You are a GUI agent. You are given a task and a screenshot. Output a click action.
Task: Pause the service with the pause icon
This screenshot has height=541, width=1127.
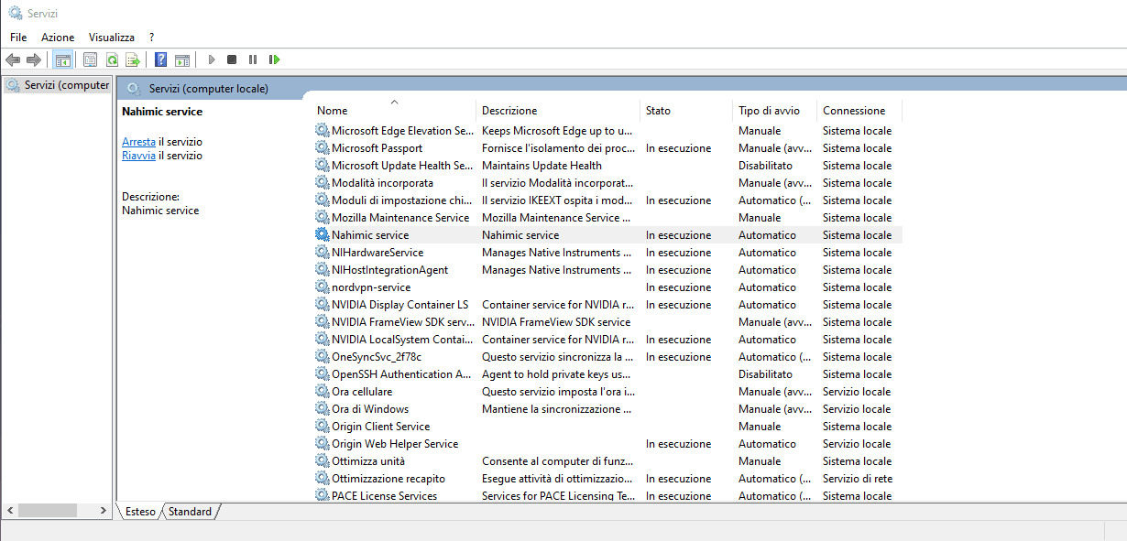pyautogui.click(x=253, y=60)
